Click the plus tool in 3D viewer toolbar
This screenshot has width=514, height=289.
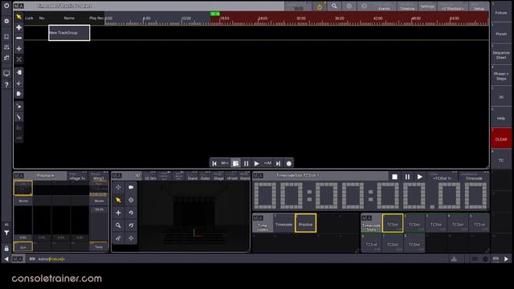[118, 213]
